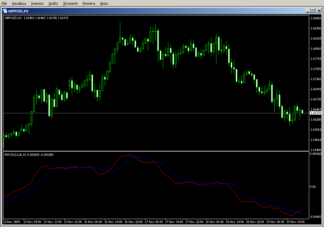Click the GBPUSD,H1 chart window icon
This screenshot has height=227, width=324.
tap(5, 11)
